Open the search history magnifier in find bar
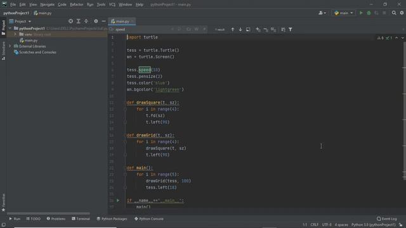The width and height of the screenshot is (406, 228). click(112, 29)
